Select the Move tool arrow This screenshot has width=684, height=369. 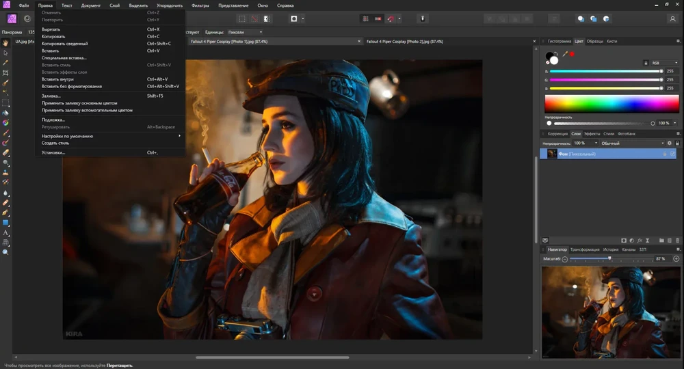[x=5, y=53]
